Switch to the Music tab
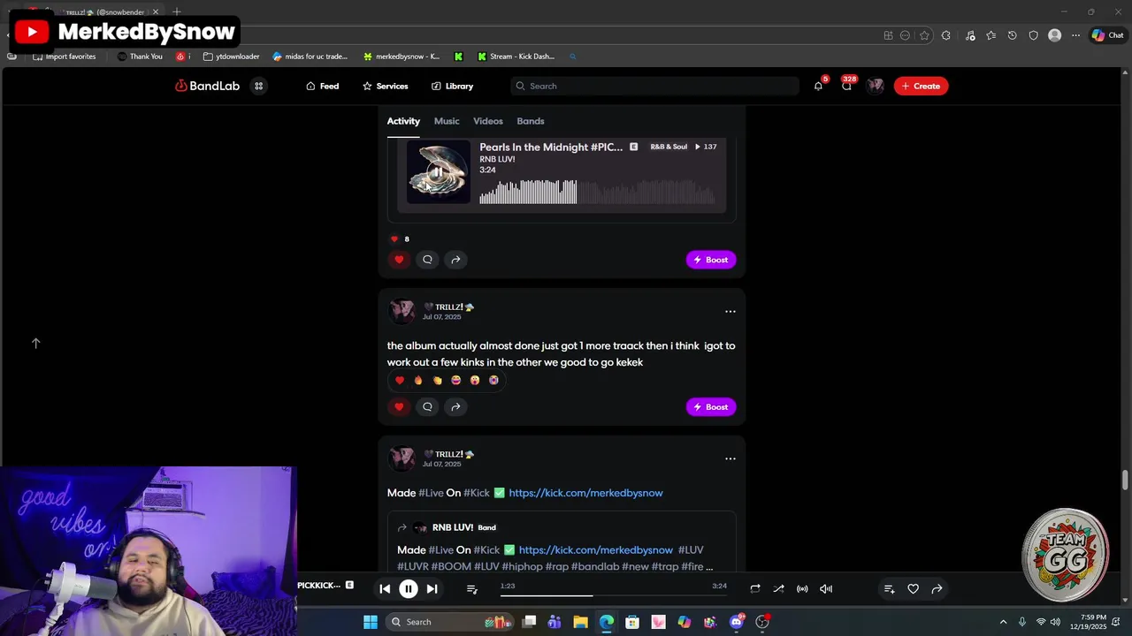The height and width of the screenshot is (636, 1132). [x=447, y=121]
